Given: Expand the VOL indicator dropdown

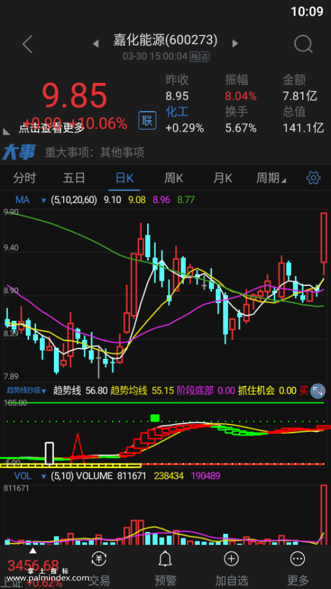Looking at the screenshot, I should pyautogui.click(x=44, y=477).
